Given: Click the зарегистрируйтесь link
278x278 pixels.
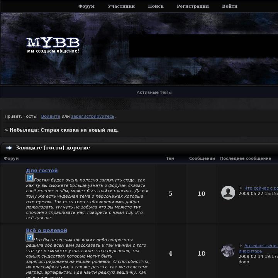Looking at the screenshot, I should click(93, 116).
